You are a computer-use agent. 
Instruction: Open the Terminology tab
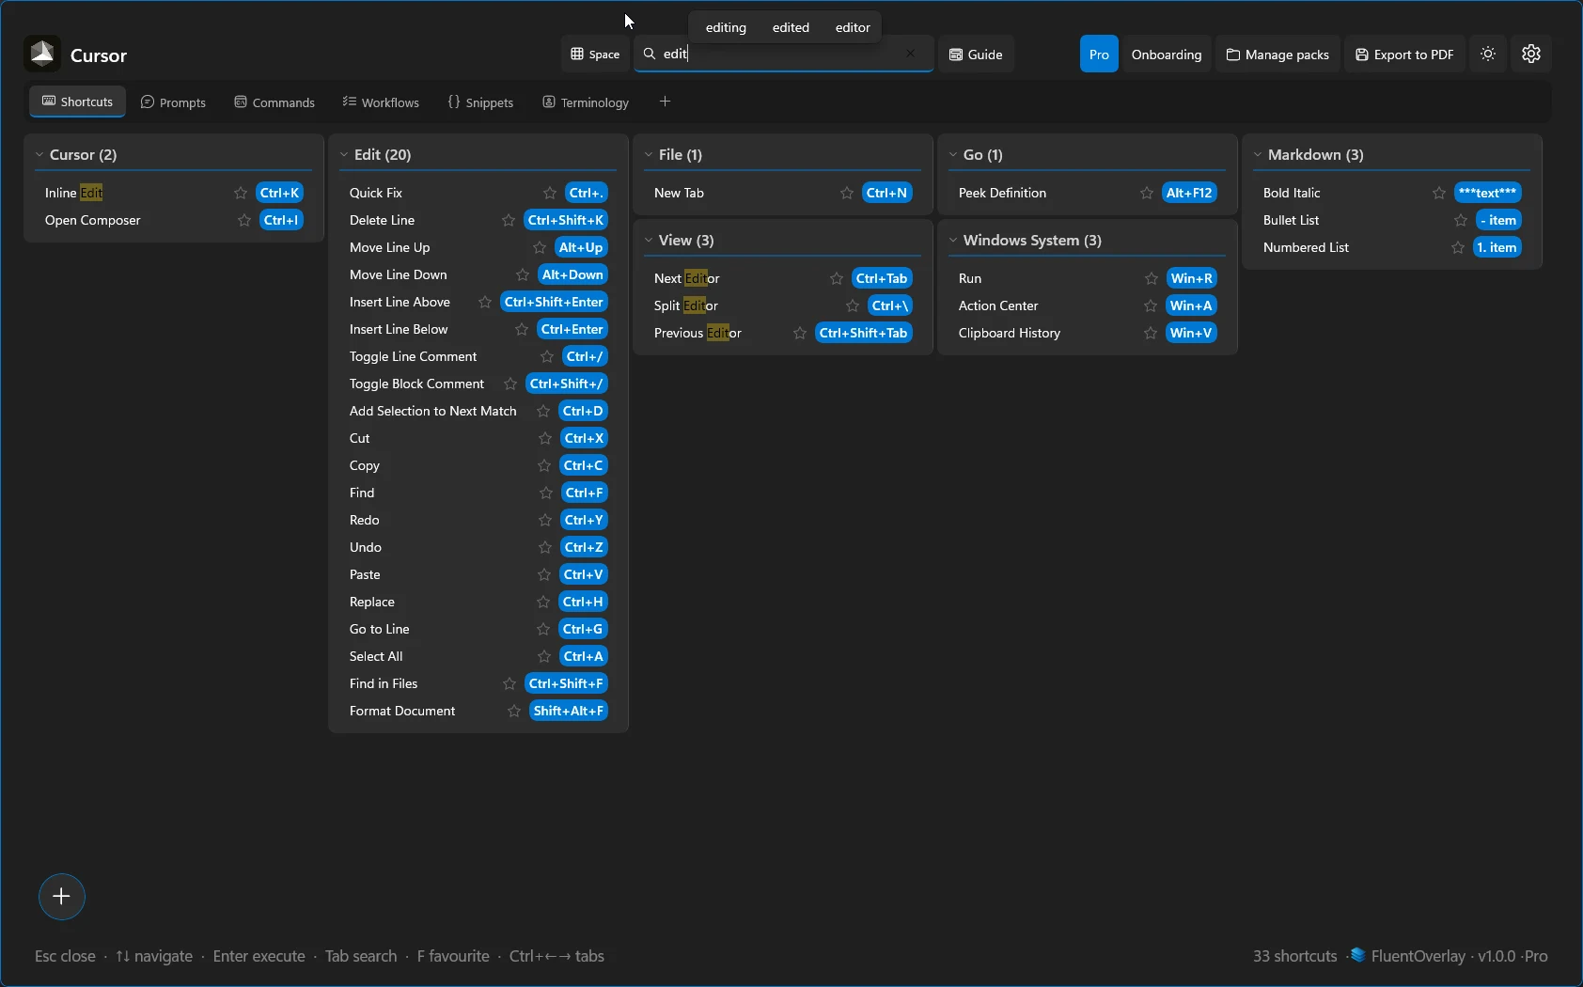585,102
